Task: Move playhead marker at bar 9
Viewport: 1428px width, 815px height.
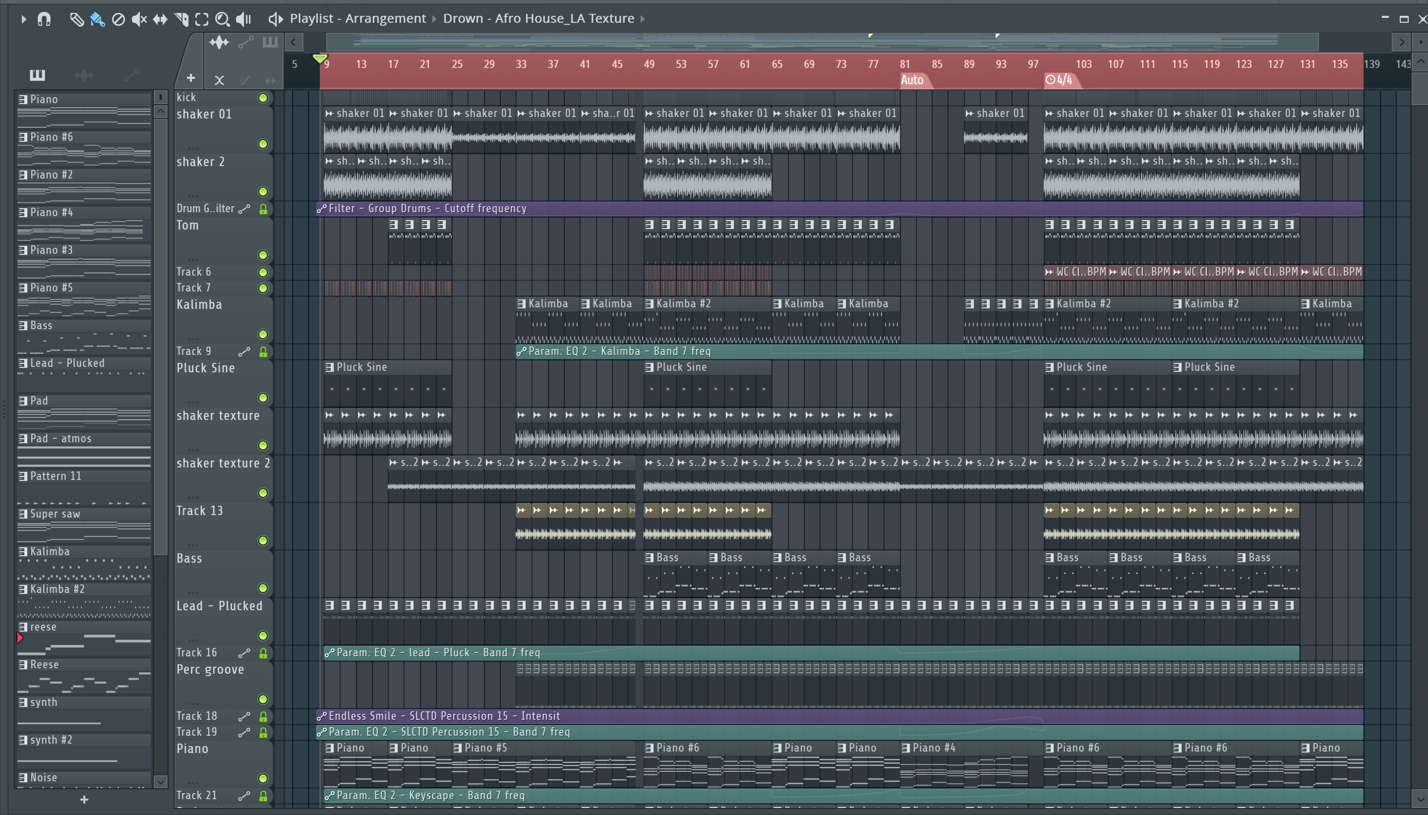Action: coord(320,58)
